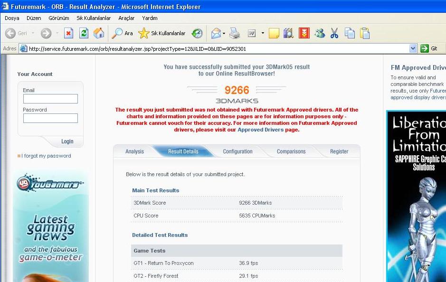Click the Email input field

[50, 99]
